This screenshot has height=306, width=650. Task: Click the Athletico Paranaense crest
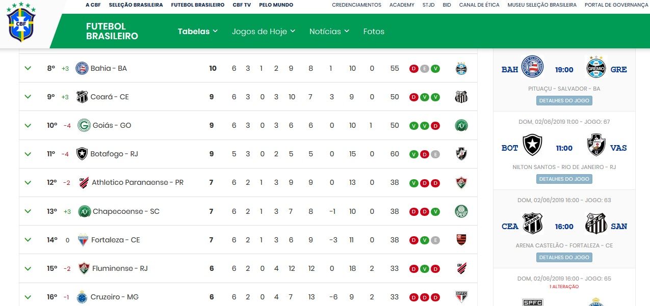[84, 182]
